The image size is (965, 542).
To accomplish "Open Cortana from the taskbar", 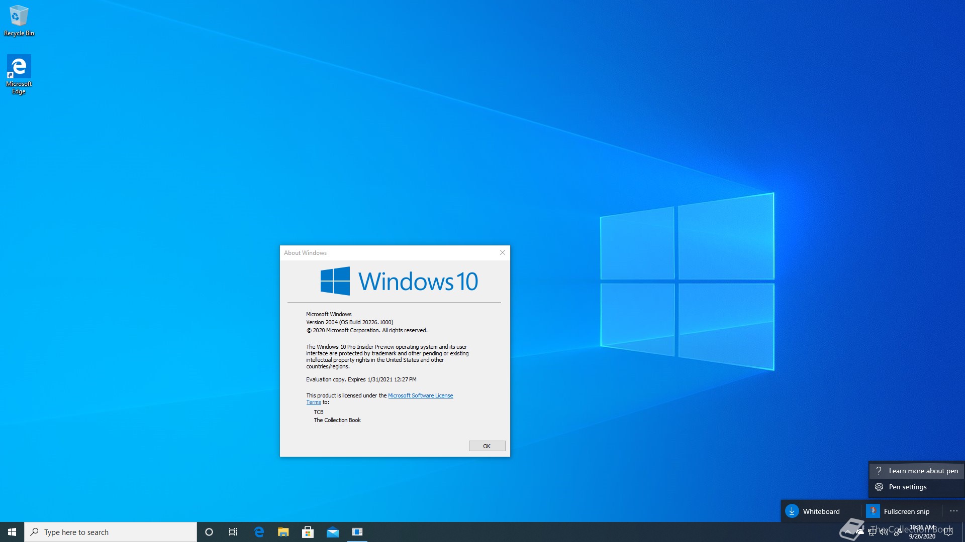I will pos(209,532).
